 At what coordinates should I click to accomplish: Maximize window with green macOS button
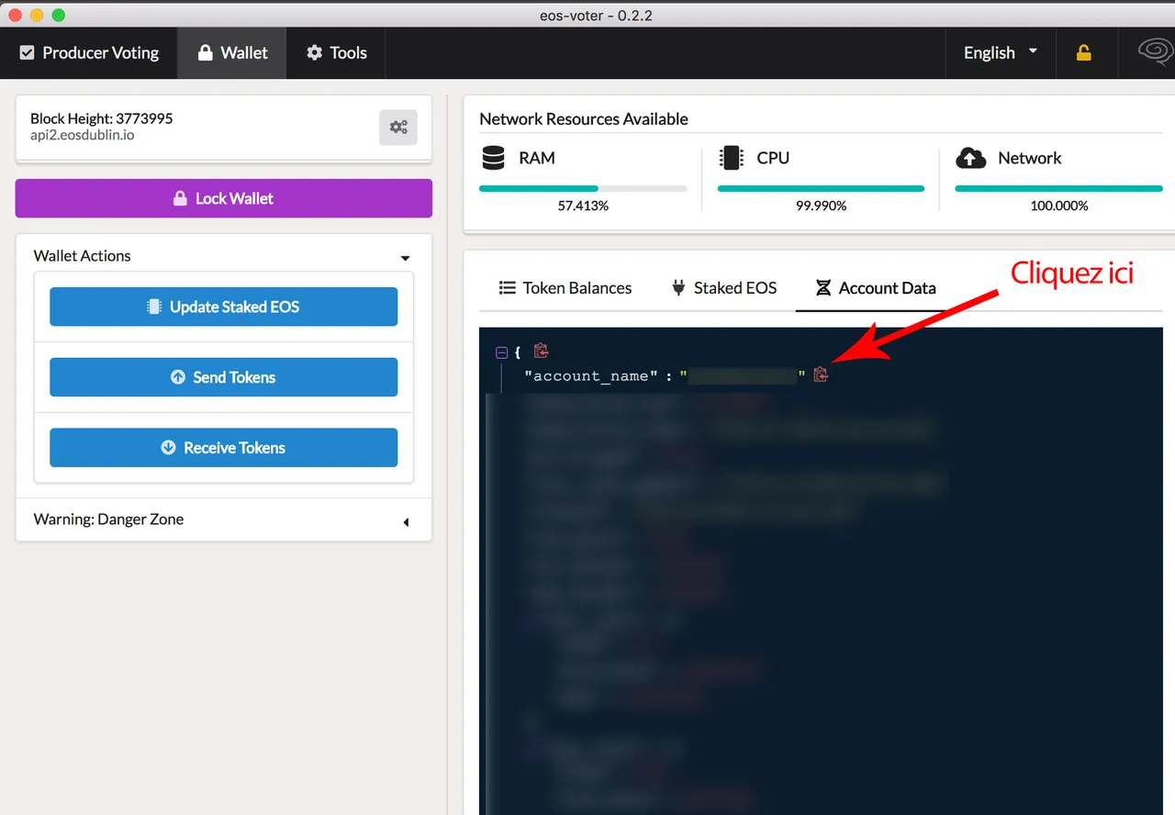58,15
